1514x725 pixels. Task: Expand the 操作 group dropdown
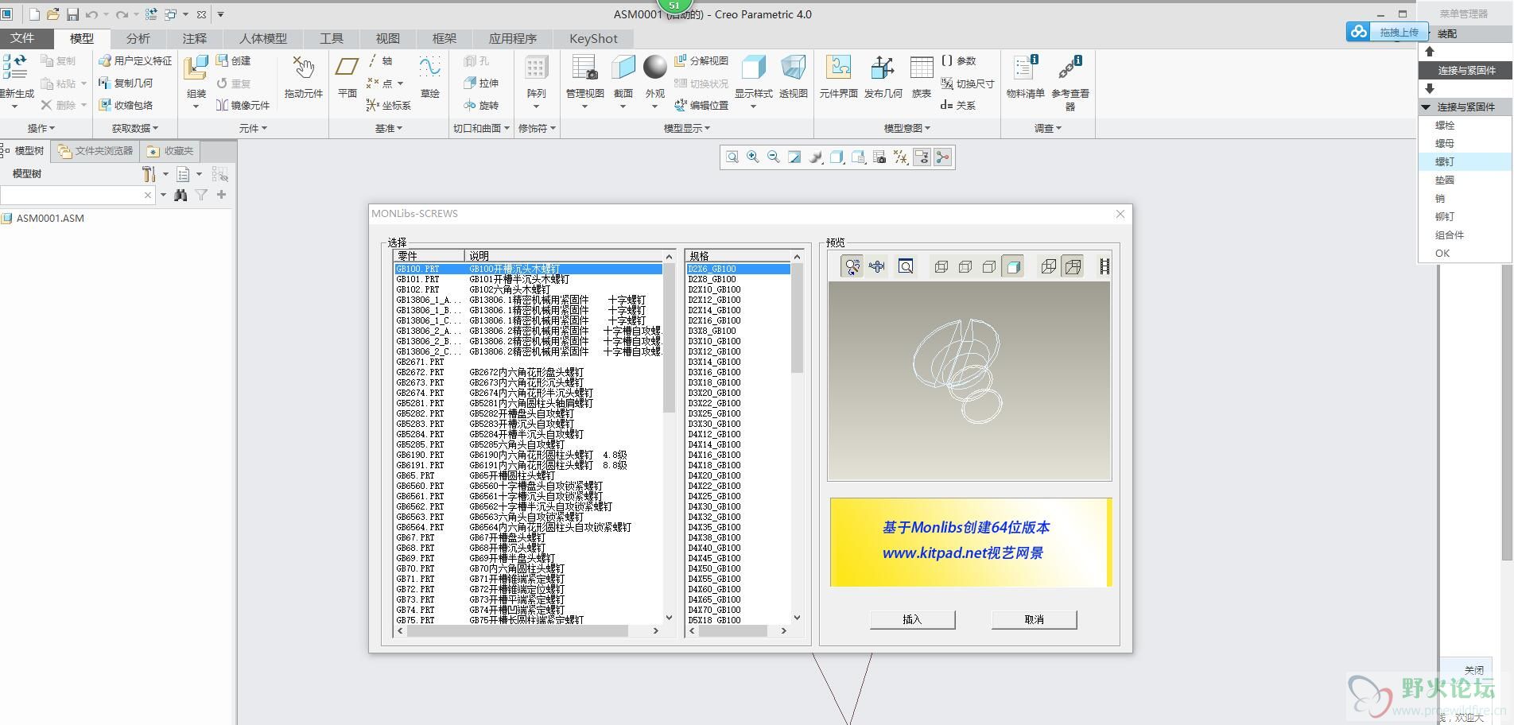(x=41, y=128)
